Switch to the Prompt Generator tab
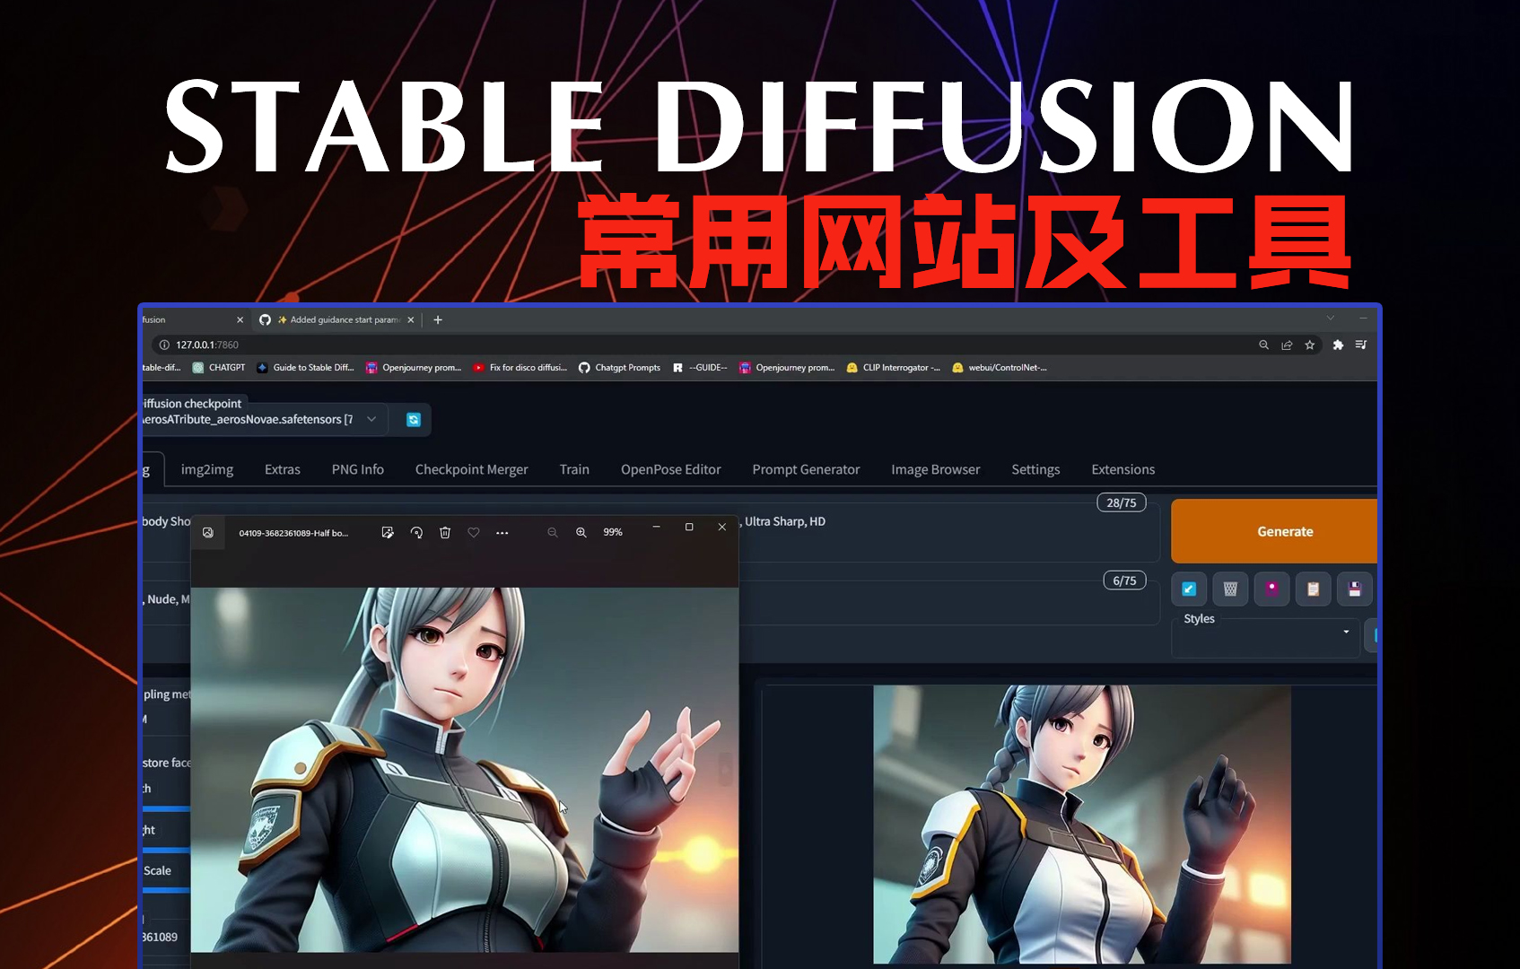 (806, 469)
